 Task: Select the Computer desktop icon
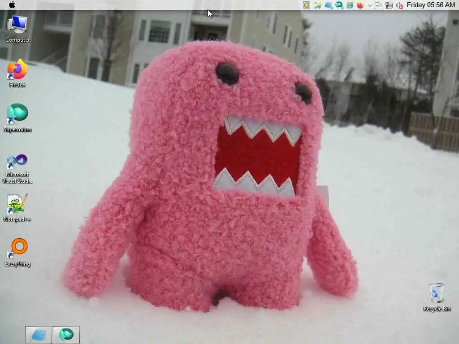(17, 29)
